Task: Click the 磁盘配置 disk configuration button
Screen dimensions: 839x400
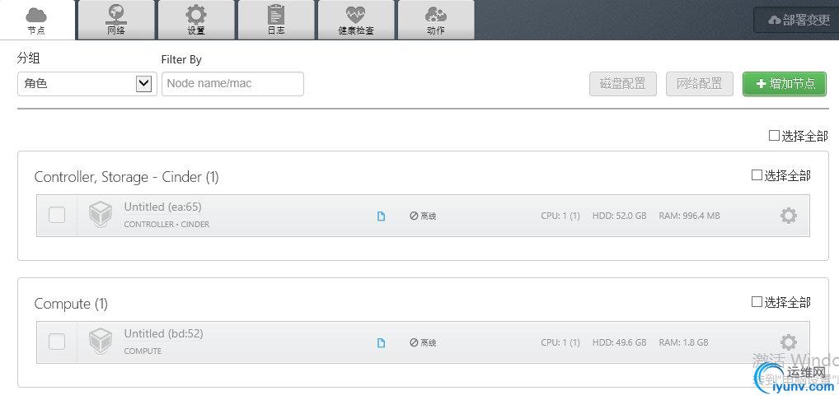Action: click(623, 84)
